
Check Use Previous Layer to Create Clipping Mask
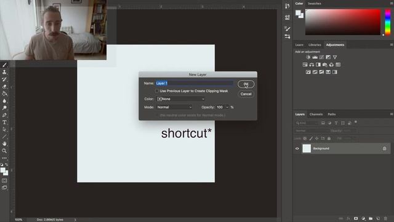pyautogui.click(x=157, y=91)
